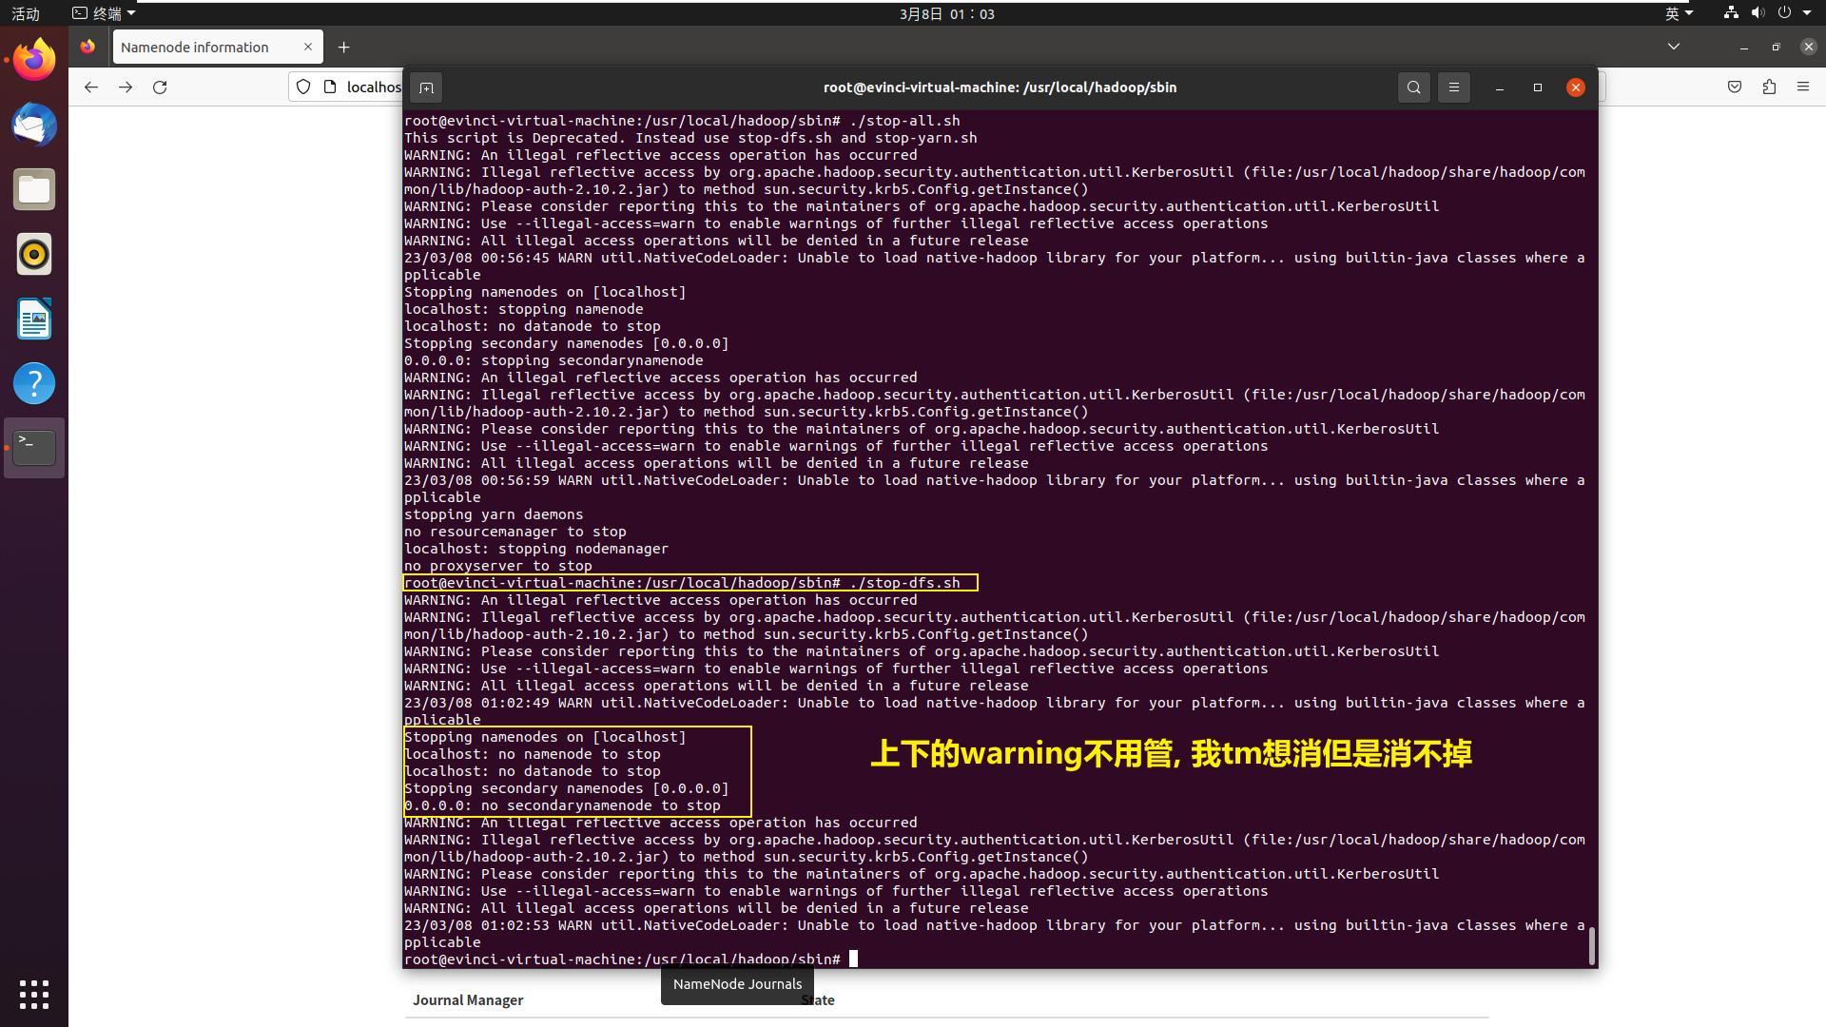Screen dimensions: 1826x1027
Task: Open Firefox tracking protection shield icon
Action: point(303,87)
